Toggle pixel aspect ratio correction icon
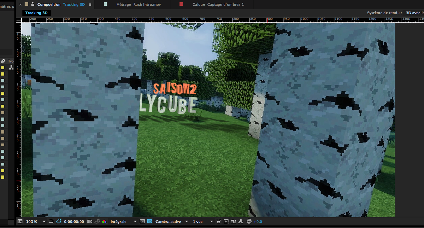Viewport: 424px width, 228px height. [x=218, y=221]
